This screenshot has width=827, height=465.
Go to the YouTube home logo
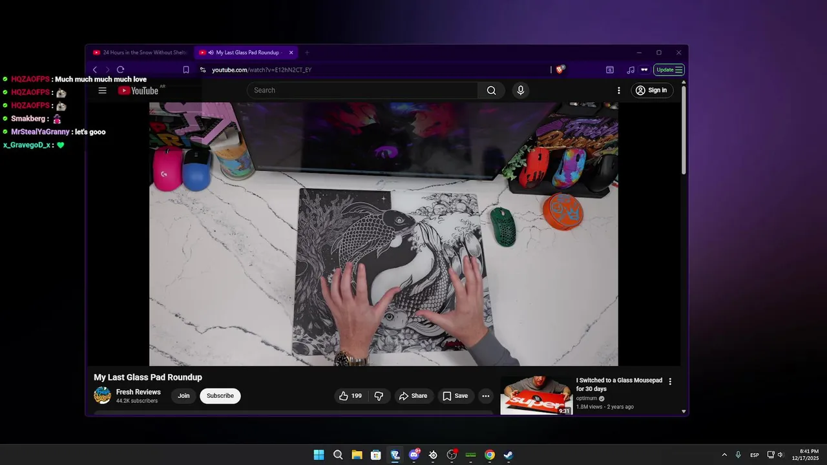click(x=138, y=90)
